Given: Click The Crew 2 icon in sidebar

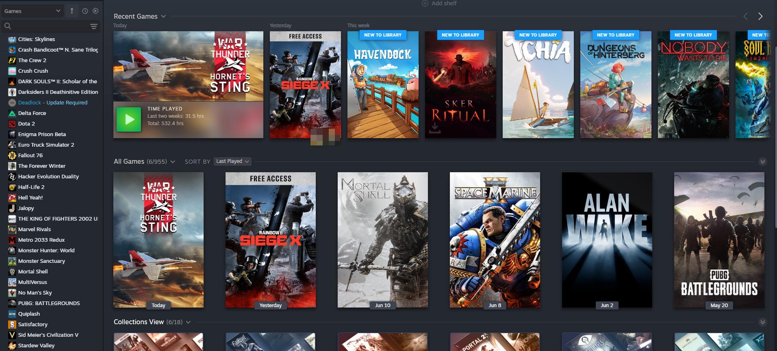Looking at the screenshot, I should [x=12, y=61].
